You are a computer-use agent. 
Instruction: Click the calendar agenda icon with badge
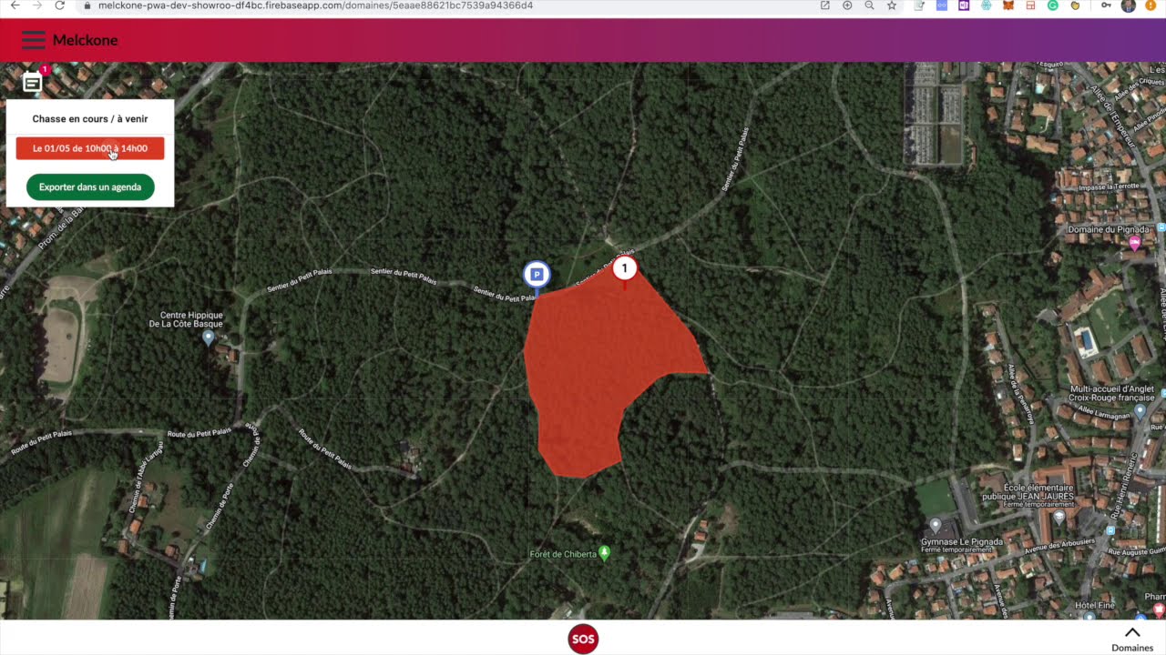(x=33, y=82)
